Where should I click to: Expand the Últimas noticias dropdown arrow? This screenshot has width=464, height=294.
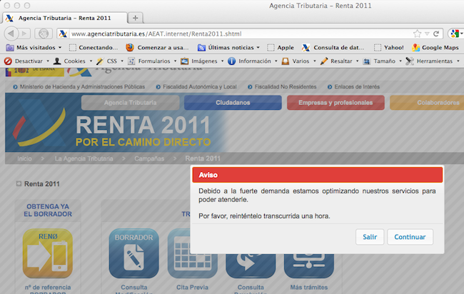pos(258,47)
